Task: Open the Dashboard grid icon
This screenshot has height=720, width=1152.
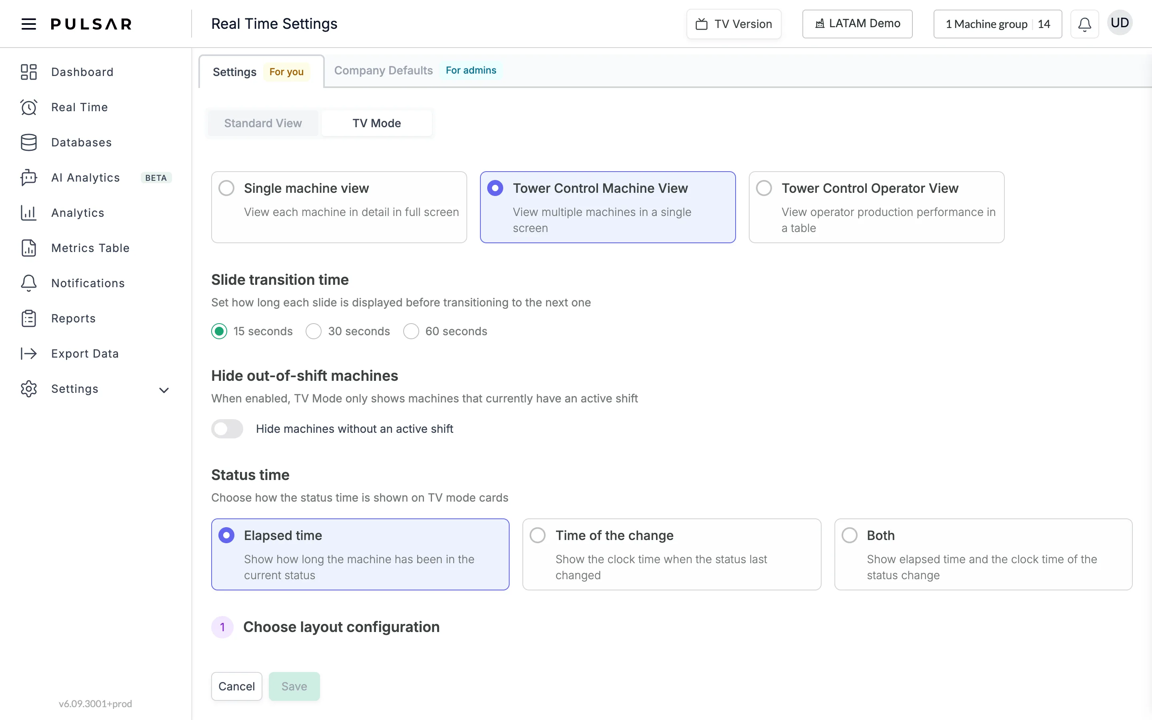Action: pyautogui.click(x=28, y=72)
